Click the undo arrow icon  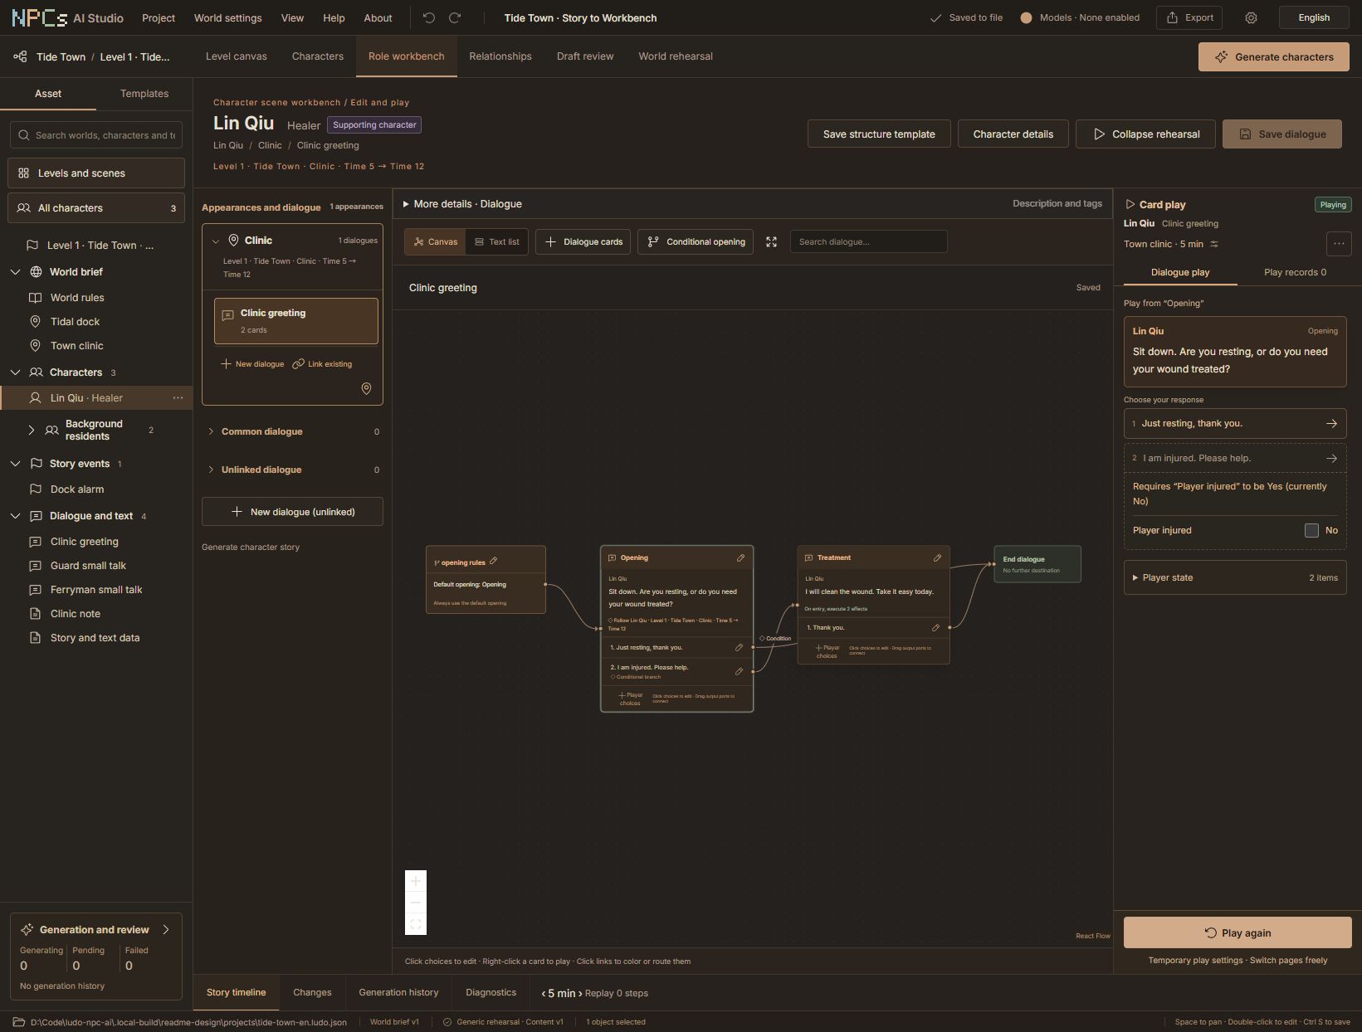428,17
